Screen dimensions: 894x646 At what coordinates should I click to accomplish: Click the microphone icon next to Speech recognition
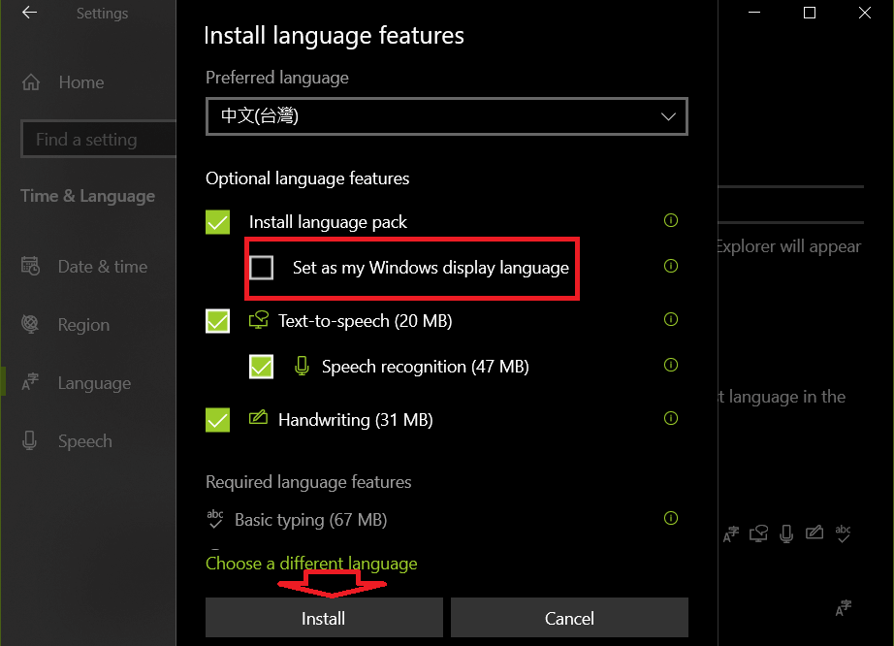301,366
